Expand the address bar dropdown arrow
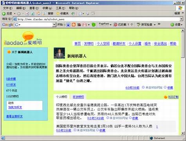This screenshot has width=186, height=141. pos(181,19)
